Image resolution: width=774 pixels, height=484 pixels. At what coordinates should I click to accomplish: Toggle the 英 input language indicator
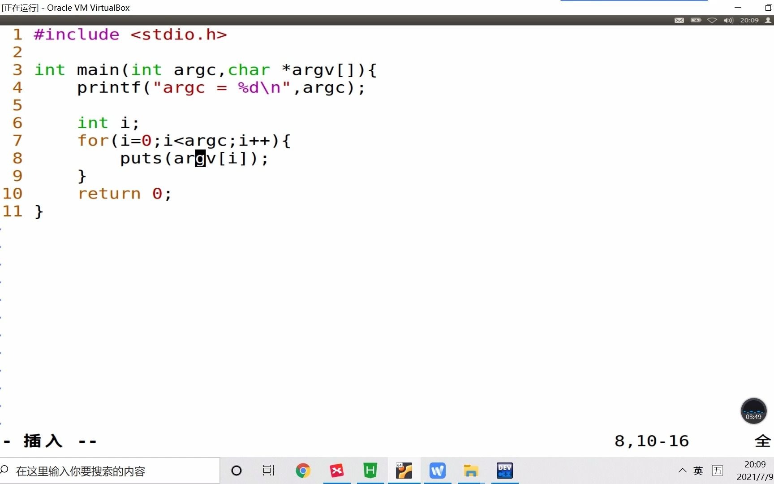pos(698,471)
